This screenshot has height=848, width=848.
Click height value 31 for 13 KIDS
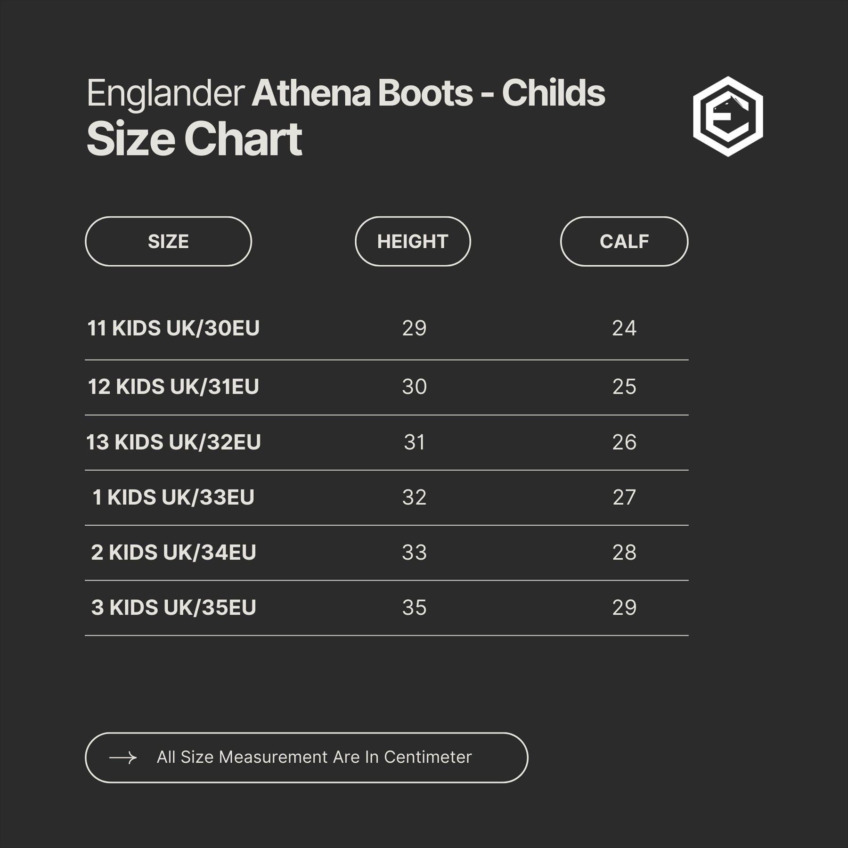point(414,442)
